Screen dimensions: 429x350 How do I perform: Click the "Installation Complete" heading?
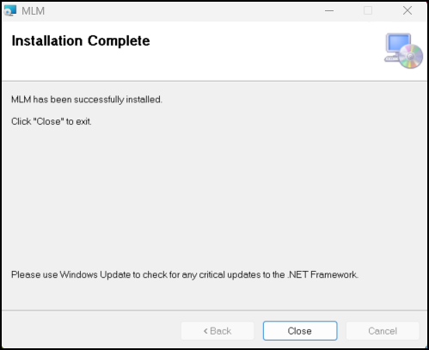coord(81,41)
